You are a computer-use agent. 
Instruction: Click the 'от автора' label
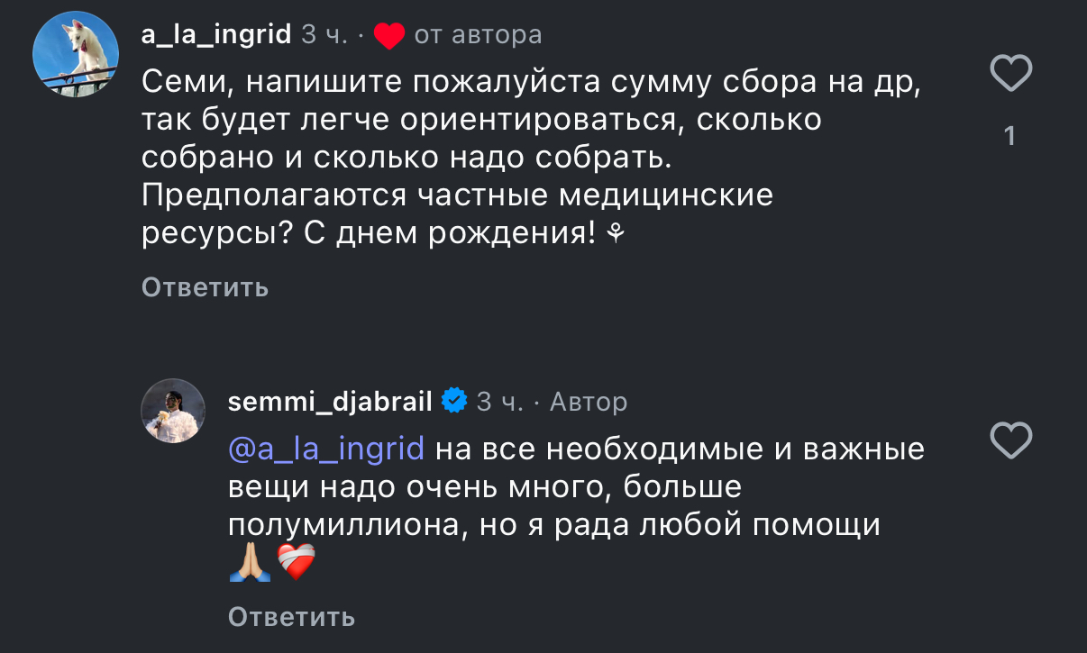pos(478,35)
